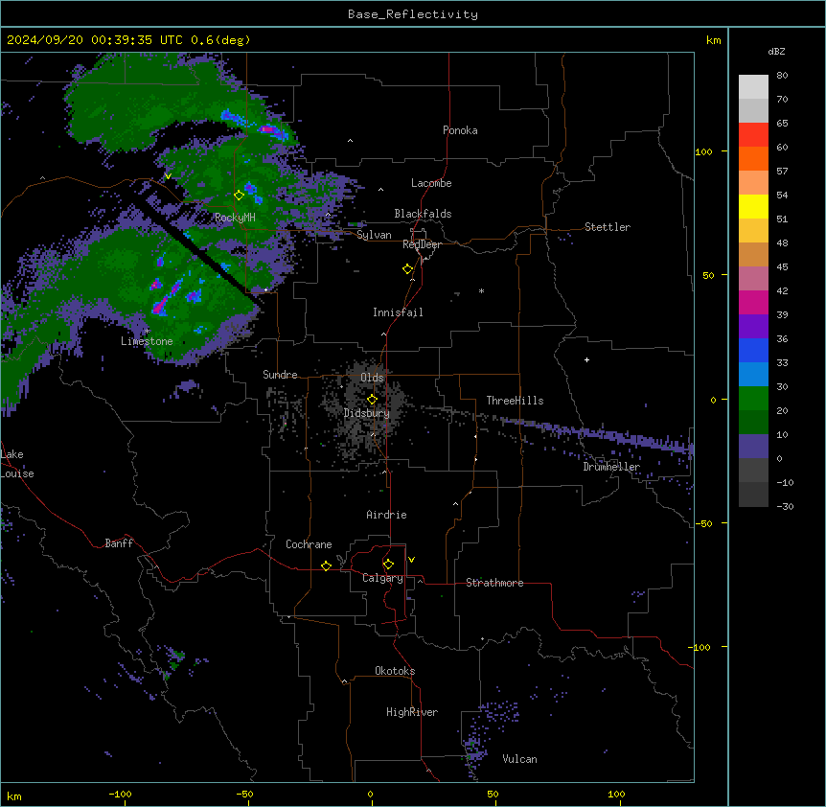The width and height of the screenshot is (826, 807).
Task: Pick the dark orange swatch between 60 and 57
Action: click(753, 159)
